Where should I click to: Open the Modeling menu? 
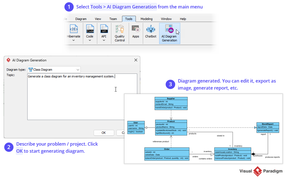146,19
